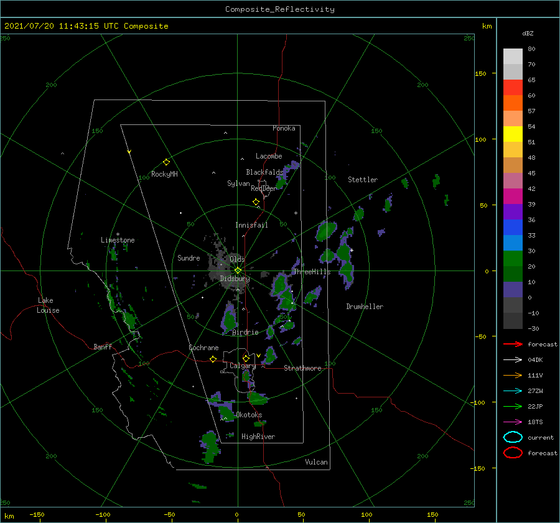Viewport: 560px width, 523px height.
Task: Click the yellow diamond marker beside RockyMH
Action: click(x=166, y=162)
